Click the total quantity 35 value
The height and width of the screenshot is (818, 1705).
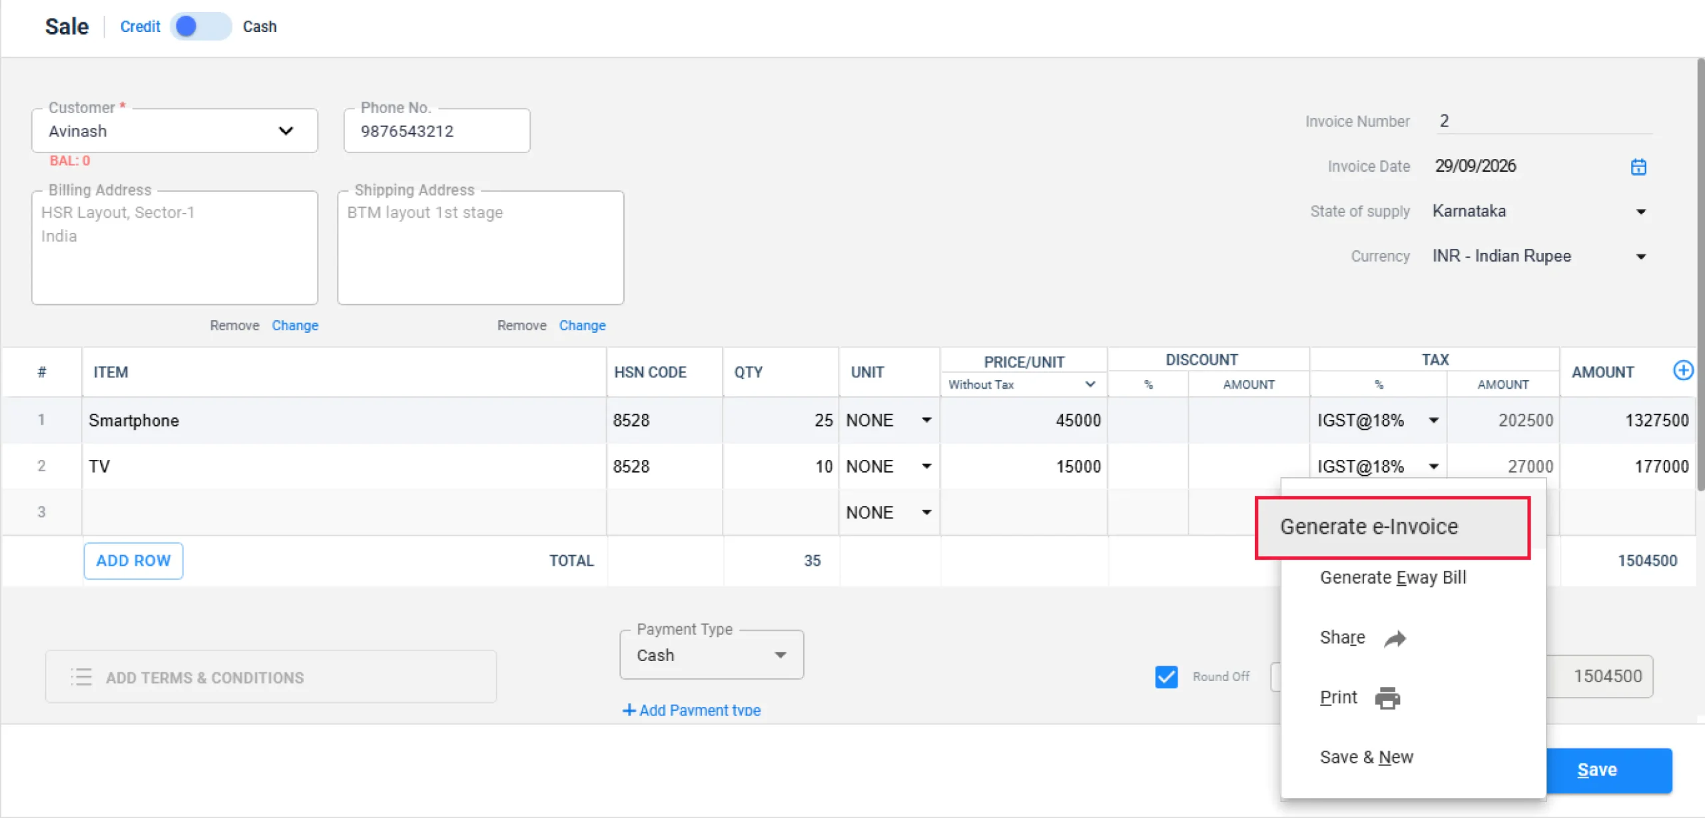pos(812,561)
